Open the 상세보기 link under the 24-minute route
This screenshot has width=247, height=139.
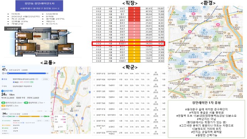pyautogui.click(x=5, y=109)
